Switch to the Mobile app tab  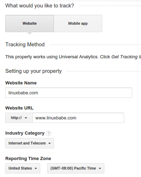[x=78, y=23]
